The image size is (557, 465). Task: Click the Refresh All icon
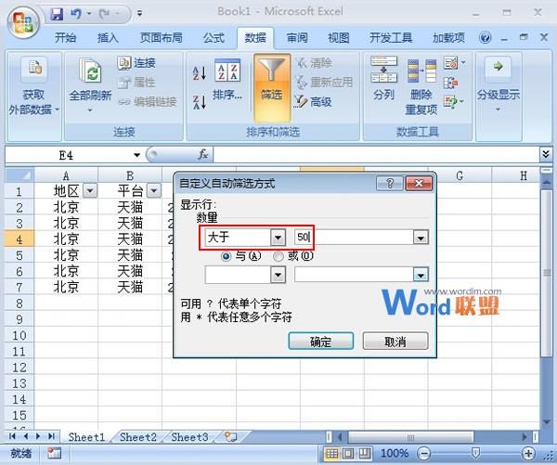pyautogui.click(x=90, y=72)
